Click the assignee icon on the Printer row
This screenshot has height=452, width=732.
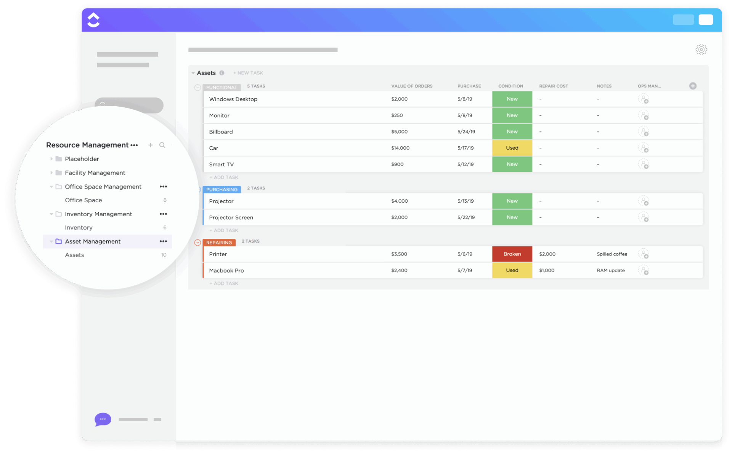pos(644,254)
